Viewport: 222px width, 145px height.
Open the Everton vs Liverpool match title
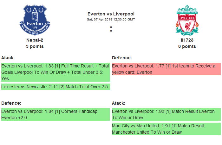[111, 14]
